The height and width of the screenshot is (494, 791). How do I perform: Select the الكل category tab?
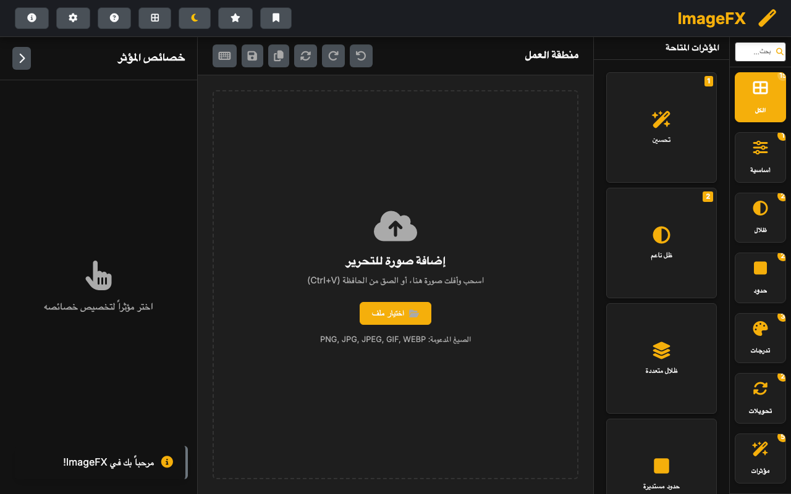(x=760, y=97)
